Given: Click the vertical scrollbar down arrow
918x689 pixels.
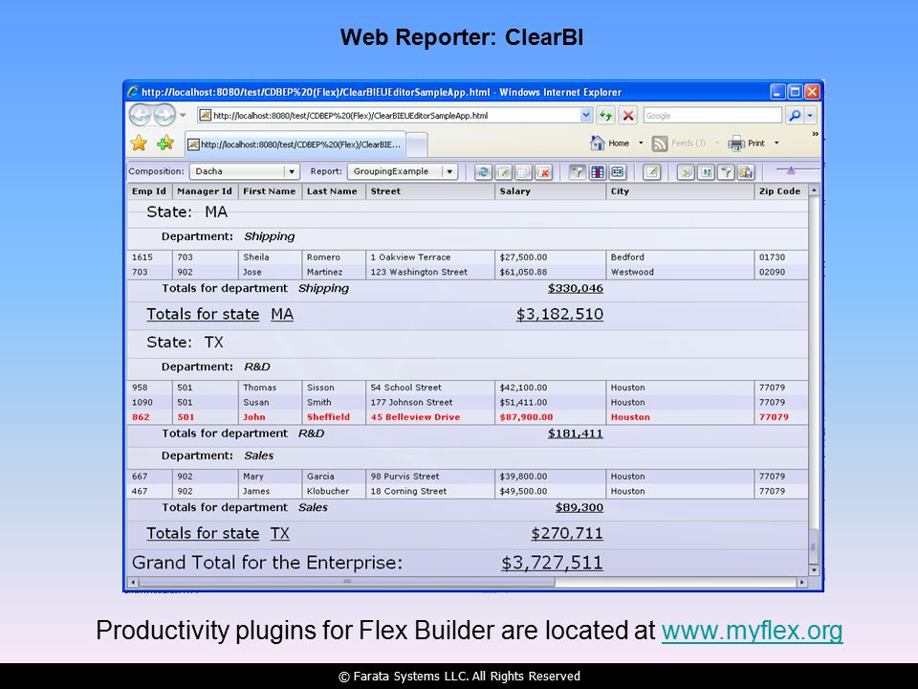Looking at the screenshot, I should coord(814,569).
